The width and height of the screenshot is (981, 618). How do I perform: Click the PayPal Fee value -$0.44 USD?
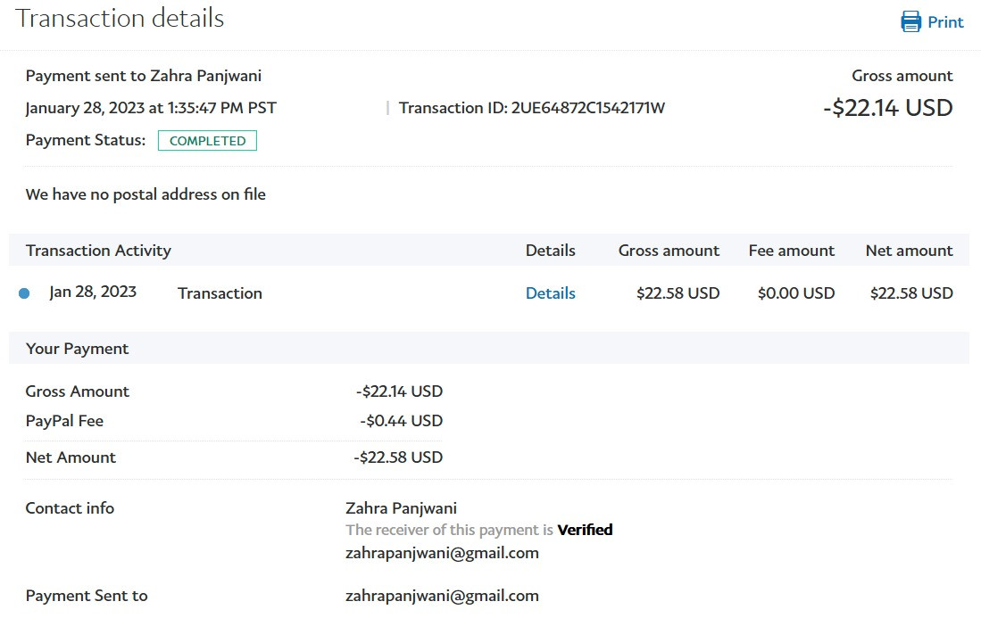(401, 421)
